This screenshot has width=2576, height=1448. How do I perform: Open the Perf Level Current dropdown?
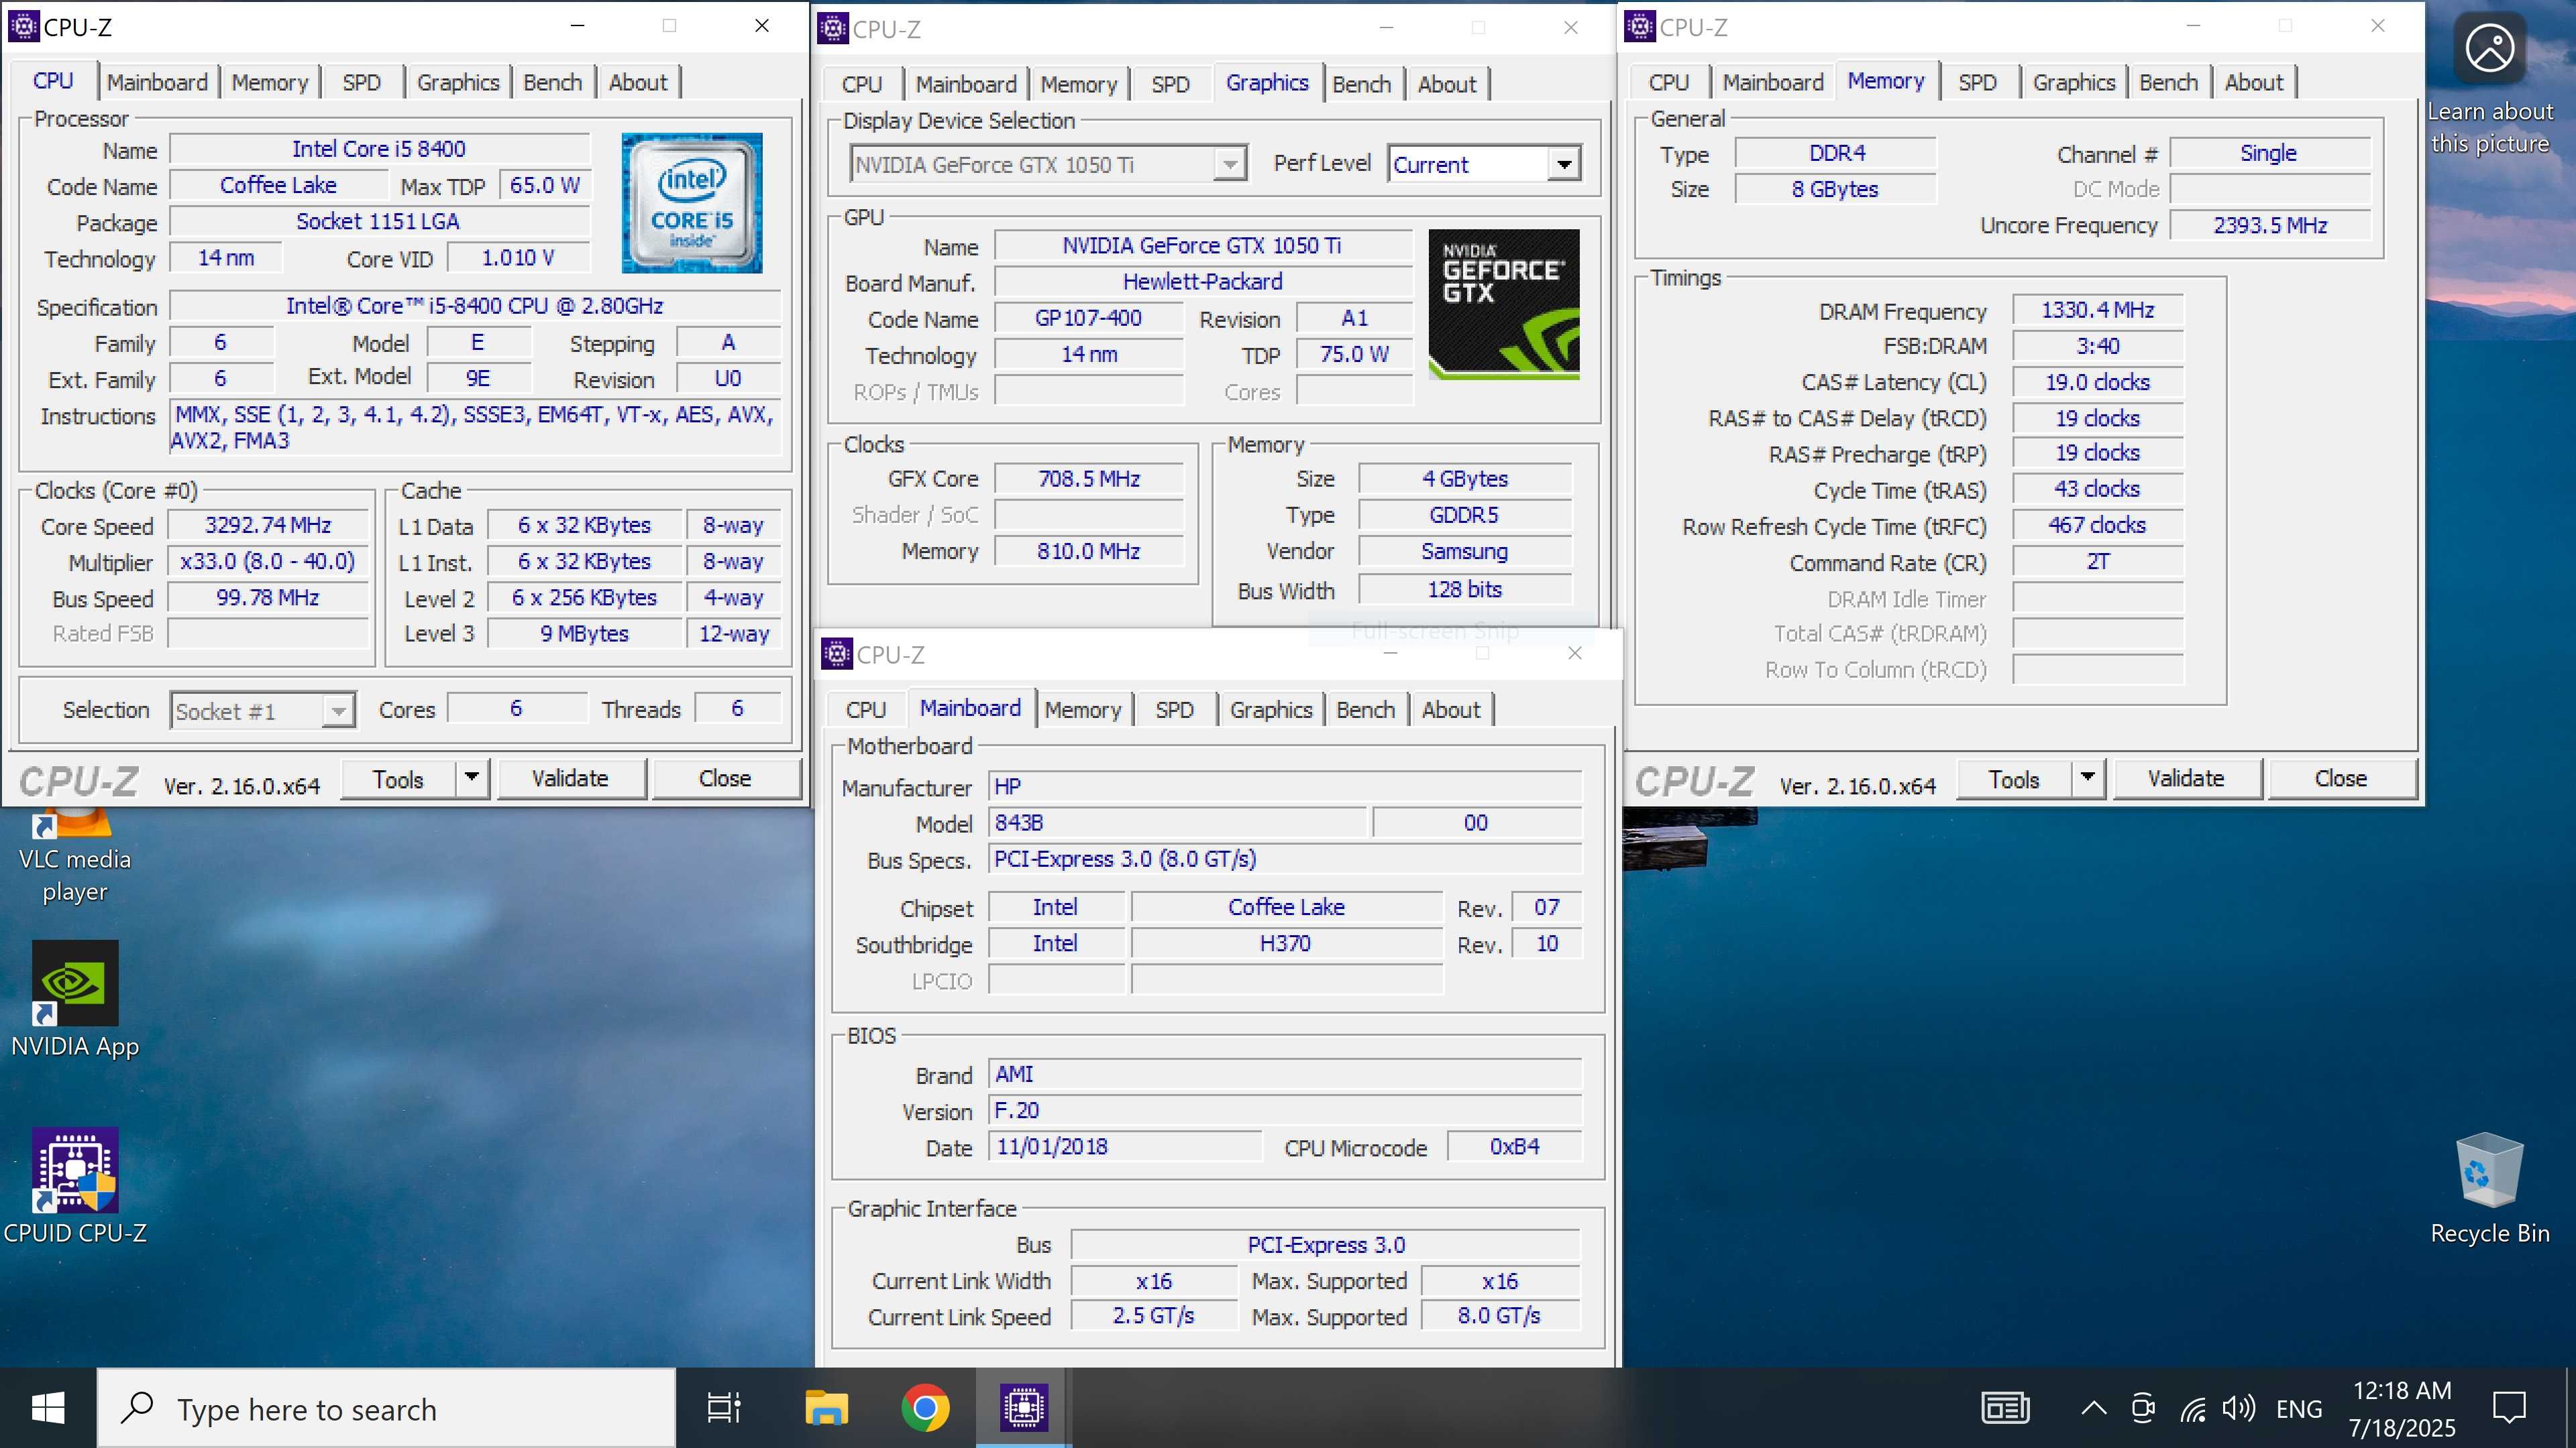(1484, 164)
